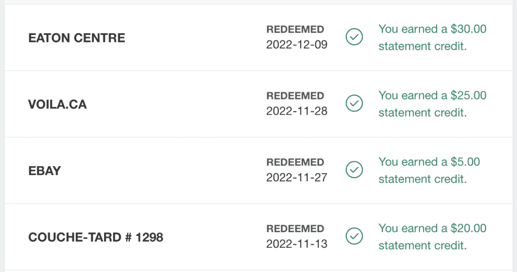Click the redeemed date 2022-11-27
The height and width of the screenshot is (272, 517).
pos(297,178)
